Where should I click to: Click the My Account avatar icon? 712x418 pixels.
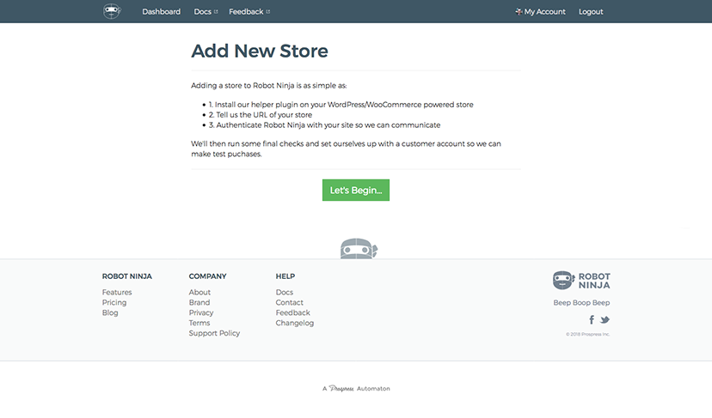coord(519,11)
